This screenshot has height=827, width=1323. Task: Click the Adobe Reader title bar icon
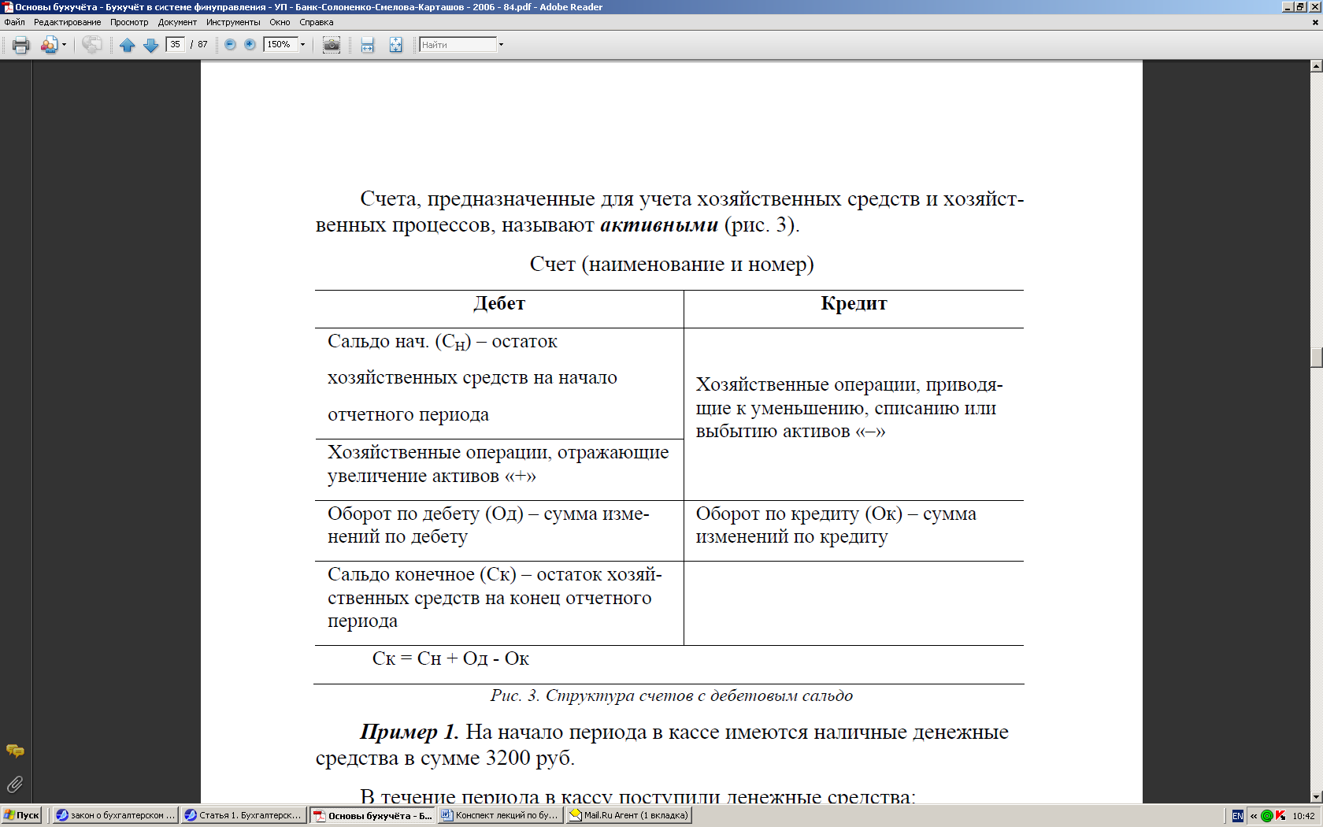click(8, 7)
